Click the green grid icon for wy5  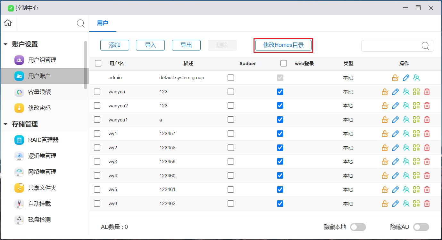[x=416, y=190]
